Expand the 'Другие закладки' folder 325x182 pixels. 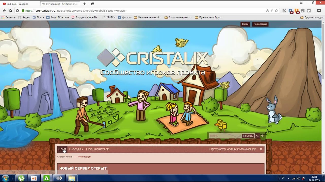point(312,17)
